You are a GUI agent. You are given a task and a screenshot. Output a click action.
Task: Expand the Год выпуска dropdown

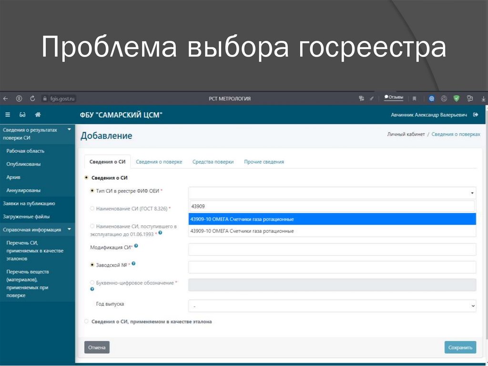[332, 306]
